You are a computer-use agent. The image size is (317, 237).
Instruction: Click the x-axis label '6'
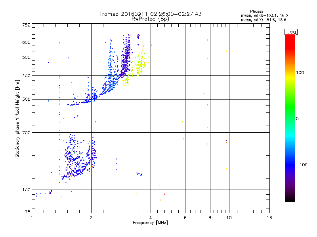coord(185,218)
